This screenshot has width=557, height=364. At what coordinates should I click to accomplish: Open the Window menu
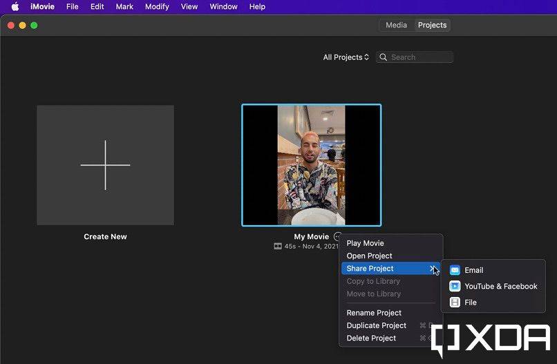pyautogui.click(x=223, y=7)
